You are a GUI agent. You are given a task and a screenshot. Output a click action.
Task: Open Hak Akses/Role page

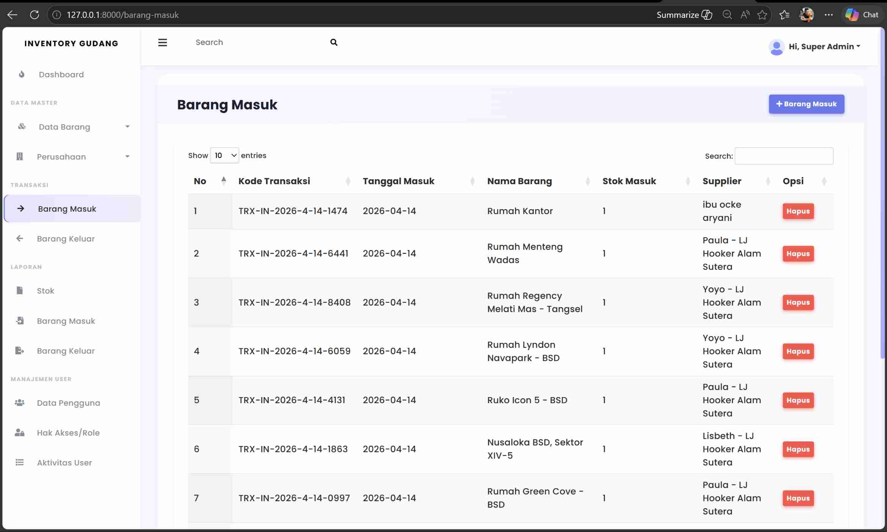tap(68, 432)
